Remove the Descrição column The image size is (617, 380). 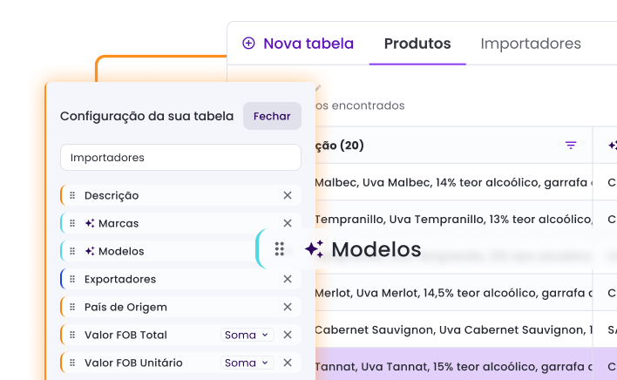click(x=288, y=195)
